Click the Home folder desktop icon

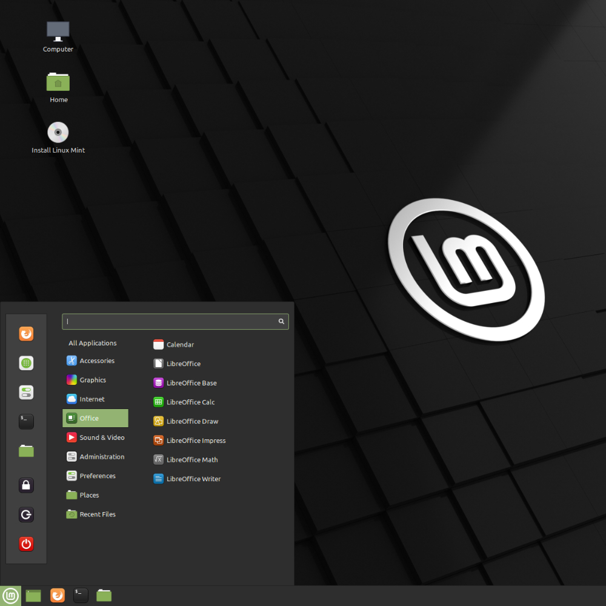[x=58, y=82]
